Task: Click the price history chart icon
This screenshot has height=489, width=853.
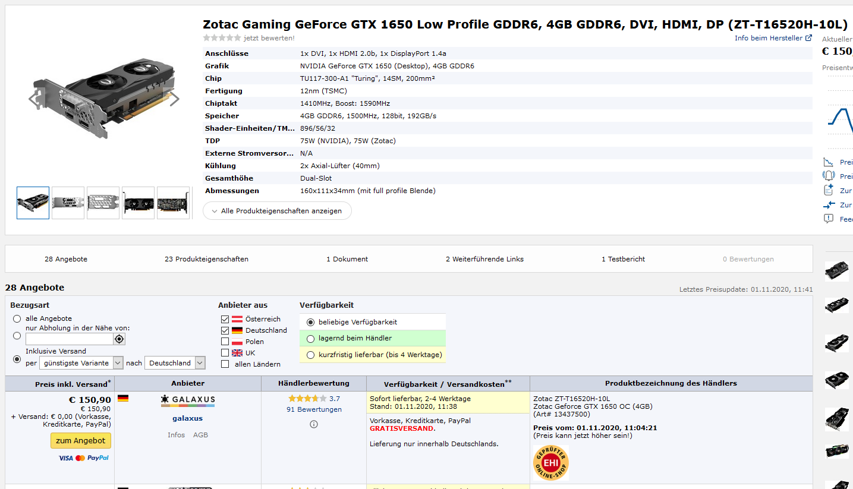Action: click(829, 162)
